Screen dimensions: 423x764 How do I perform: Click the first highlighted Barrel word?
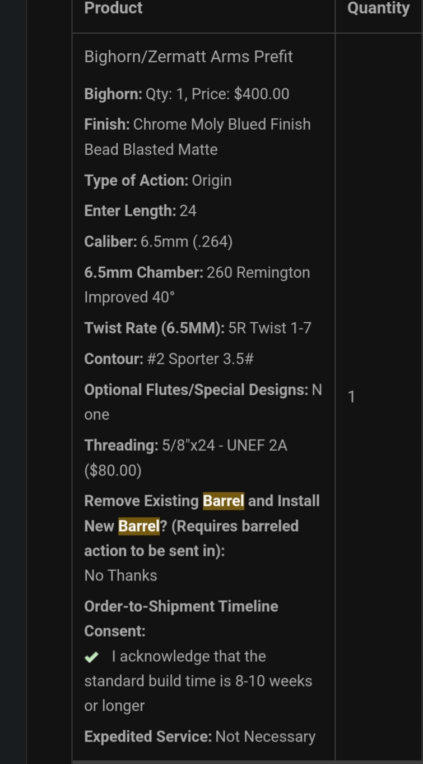223,500
